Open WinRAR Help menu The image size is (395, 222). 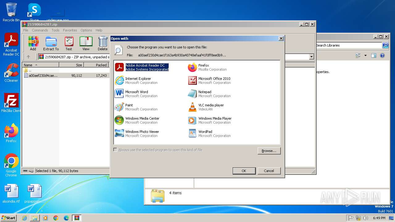99,30
